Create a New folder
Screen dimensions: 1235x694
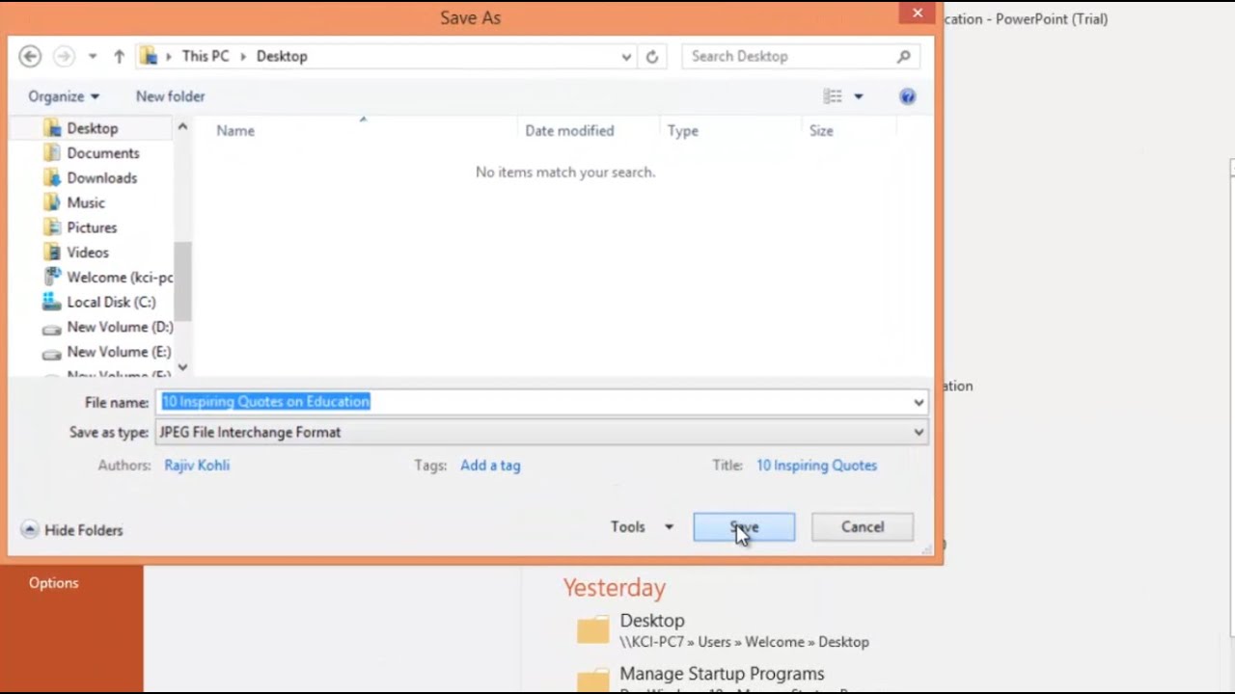pyautogui.click(x=170, y=96)
